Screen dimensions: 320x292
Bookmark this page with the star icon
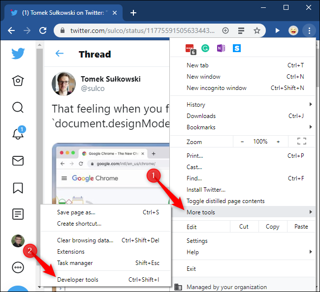coord(256,30)
